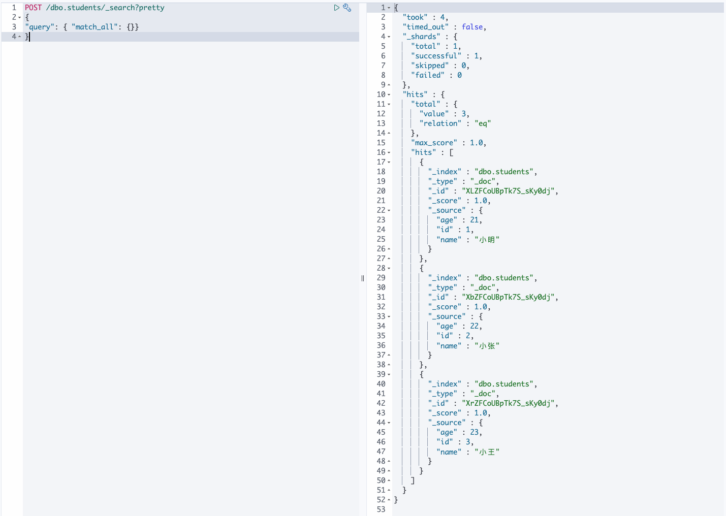
Task: Collapse the second hit object at line 28
Action: click(x=389, y=268)
